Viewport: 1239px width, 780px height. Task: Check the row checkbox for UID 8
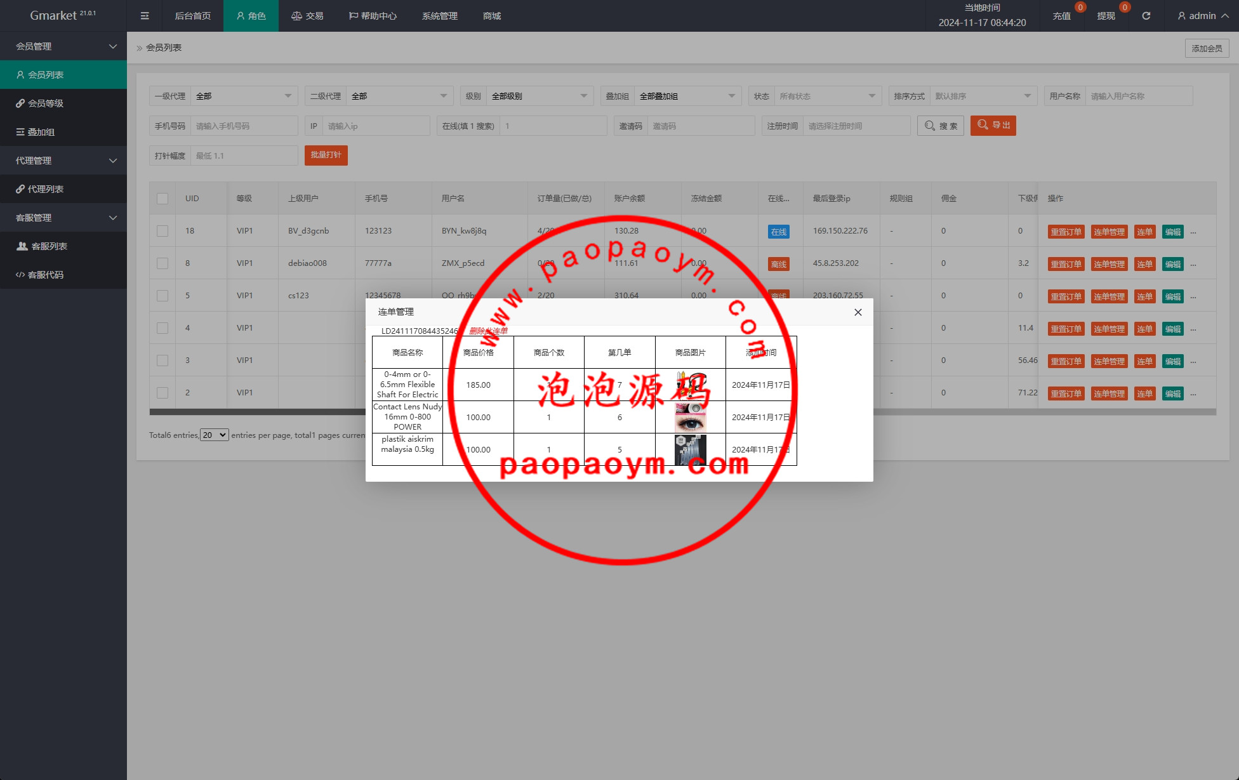click(162, 263)
